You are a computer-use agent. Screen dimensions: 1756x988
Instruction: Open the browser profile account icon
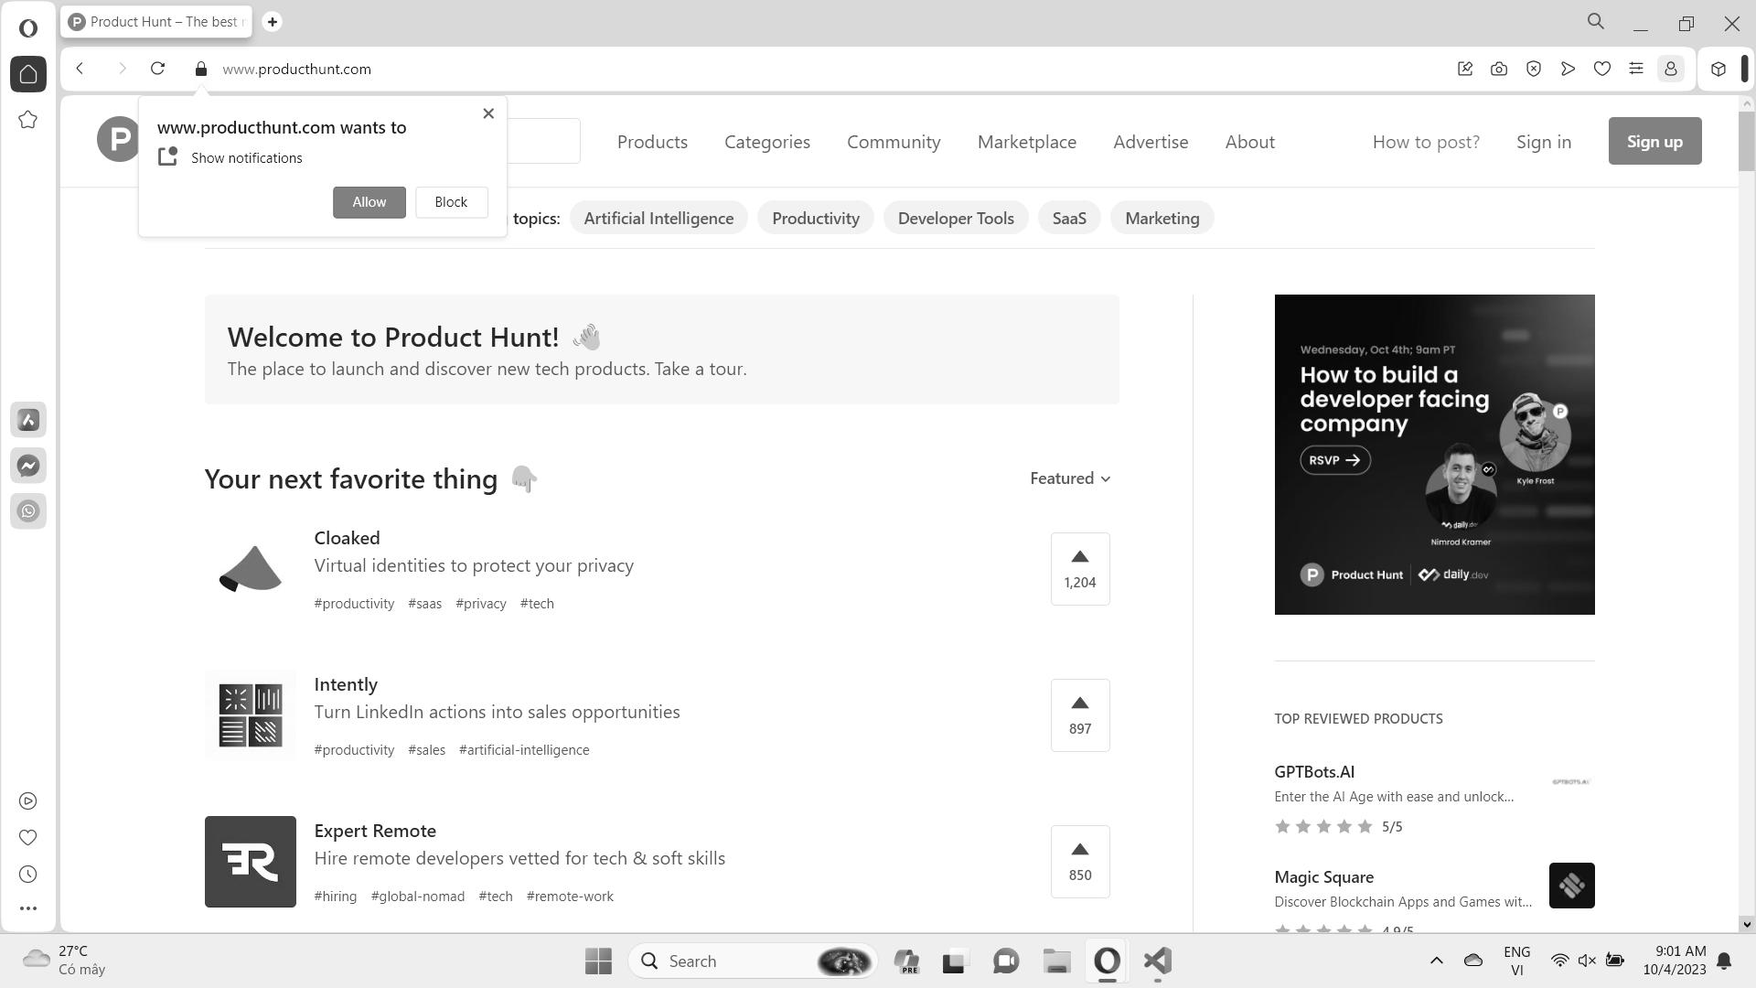click(x=1671, y=69)
